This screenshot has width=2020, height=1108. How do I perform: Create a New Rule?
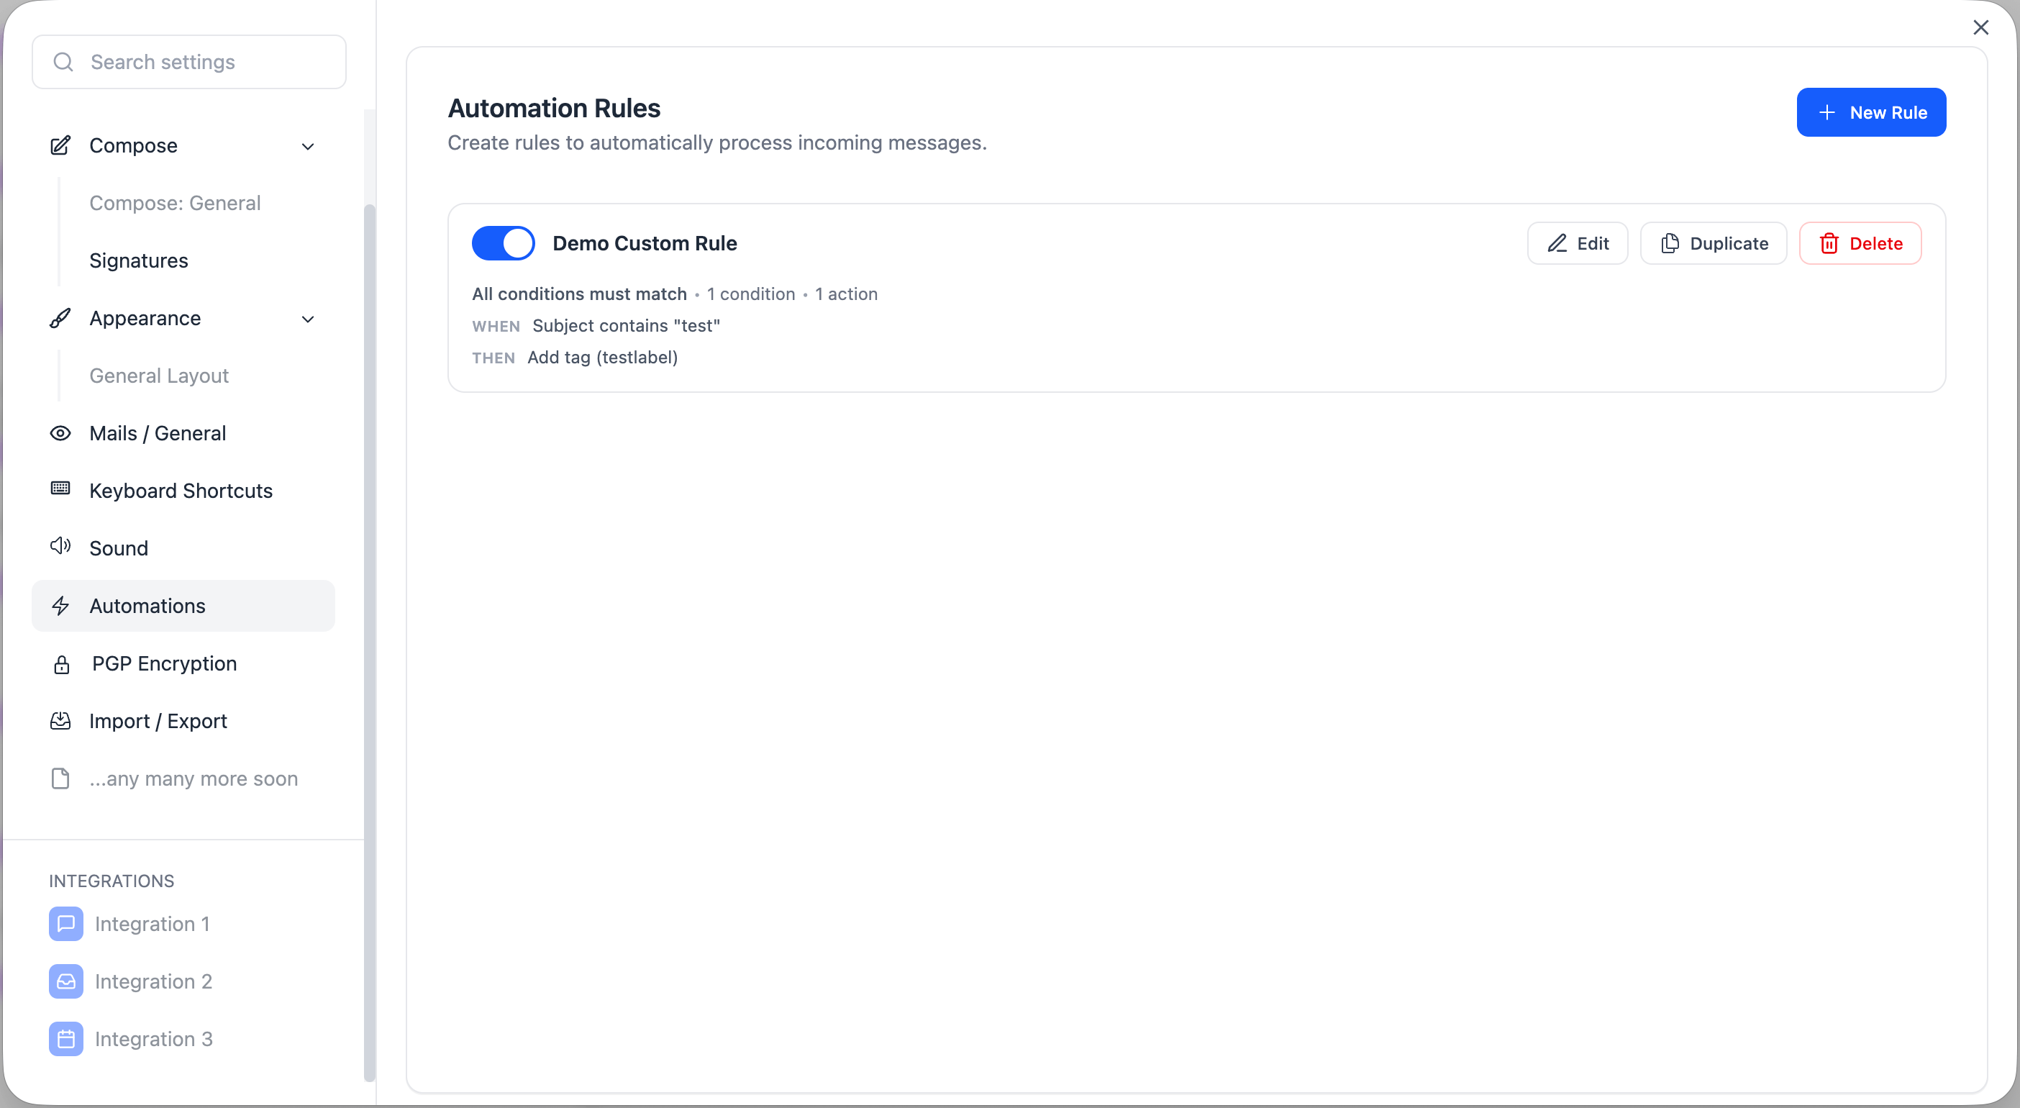click(1870, 112)
